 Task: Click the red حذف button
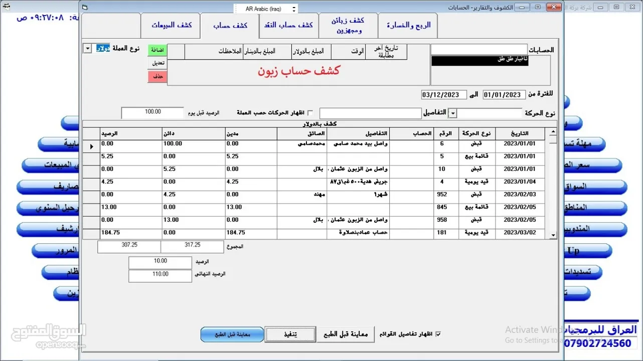[157, 77]
